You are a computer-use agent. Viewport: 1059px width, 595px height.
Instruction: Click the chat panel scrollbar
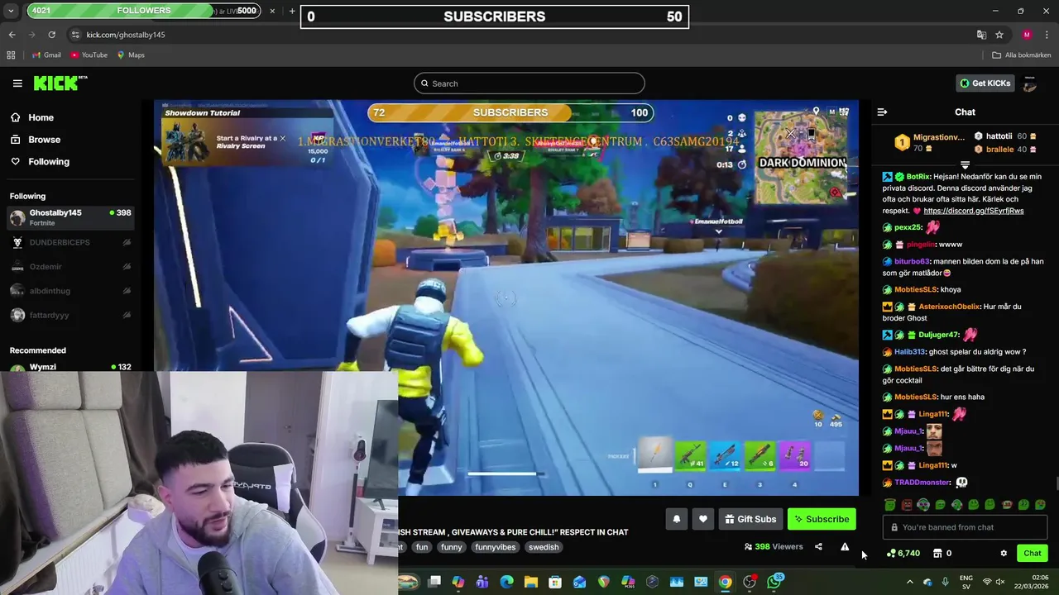pyautogui.click(x=1056, y=484)
